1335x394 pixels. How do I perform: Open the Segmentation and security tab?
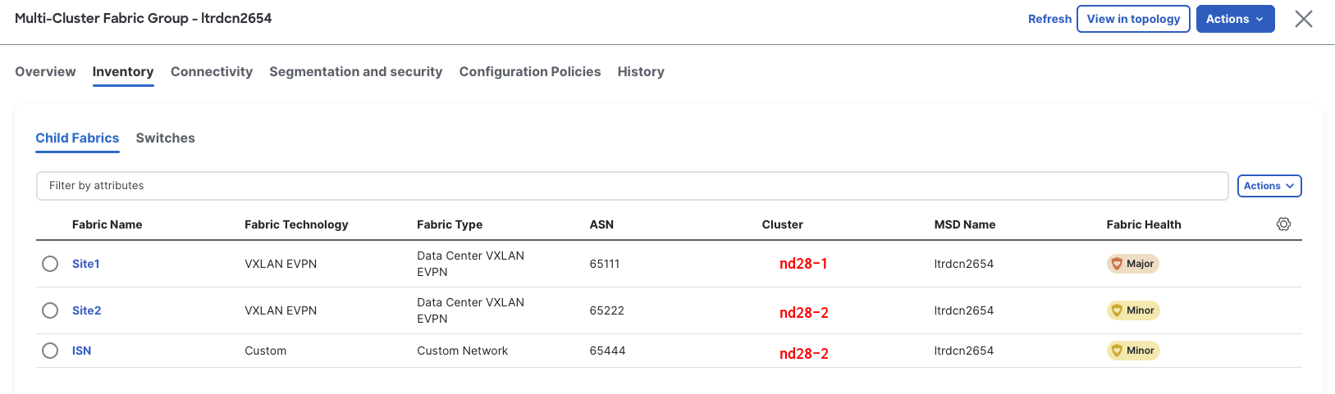355,72
